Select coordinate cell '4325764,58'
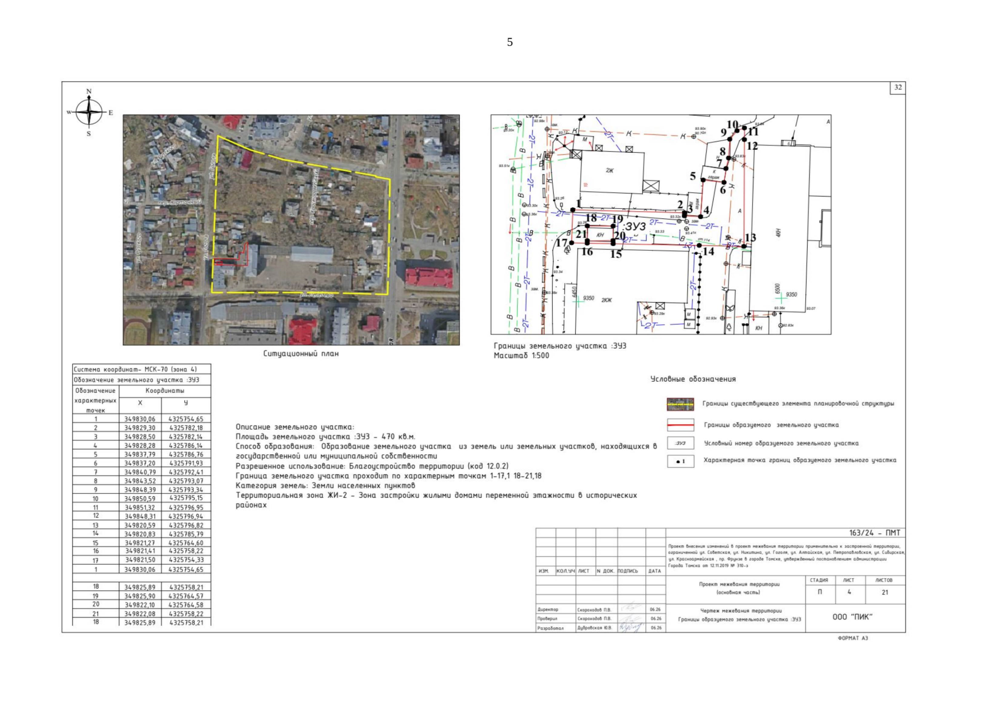 tap(185, 605)
